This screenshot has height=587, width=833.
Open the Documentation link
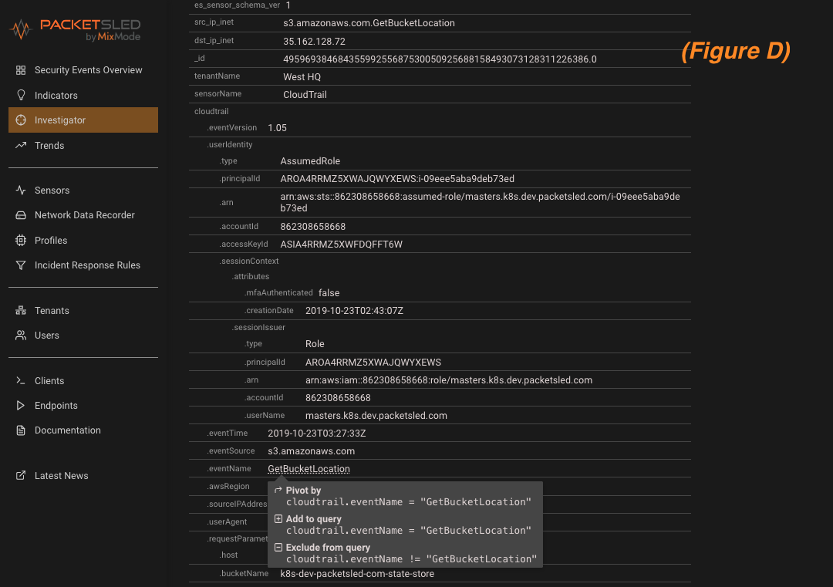click(x=67, y=430)
